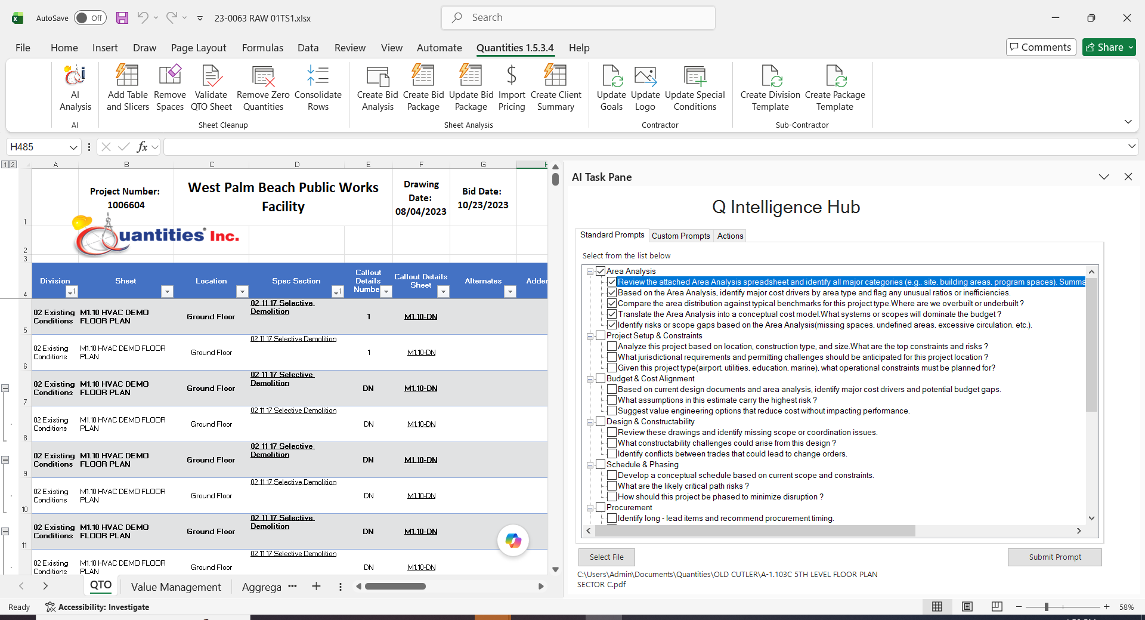Click the prompt list horizontal scrollbar thumb
This screenshot has width=1145, height=620.
[754, 530]
